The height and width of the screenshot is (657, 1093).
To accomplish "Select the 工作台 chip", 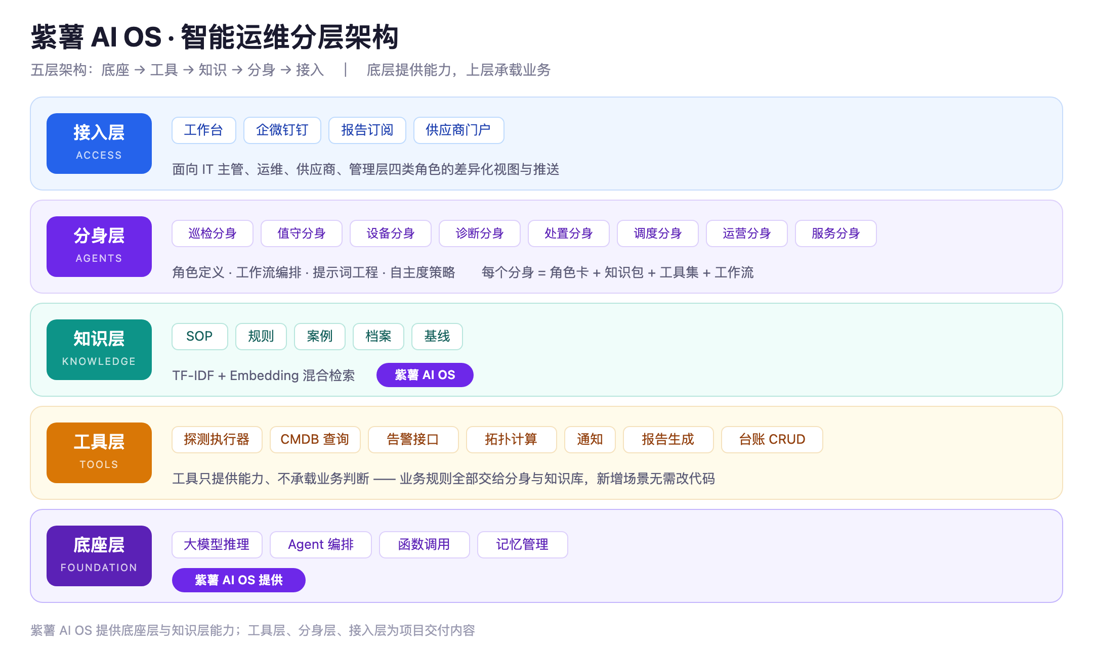I will coord(204,130).
